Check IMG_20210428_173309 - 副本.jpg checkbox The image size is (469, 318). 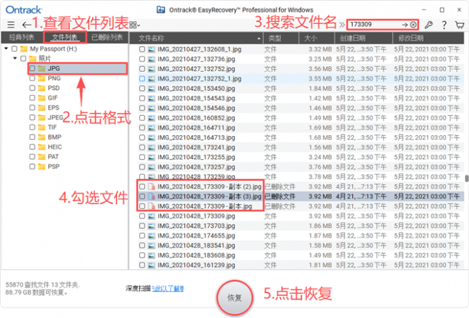[142, 206]
